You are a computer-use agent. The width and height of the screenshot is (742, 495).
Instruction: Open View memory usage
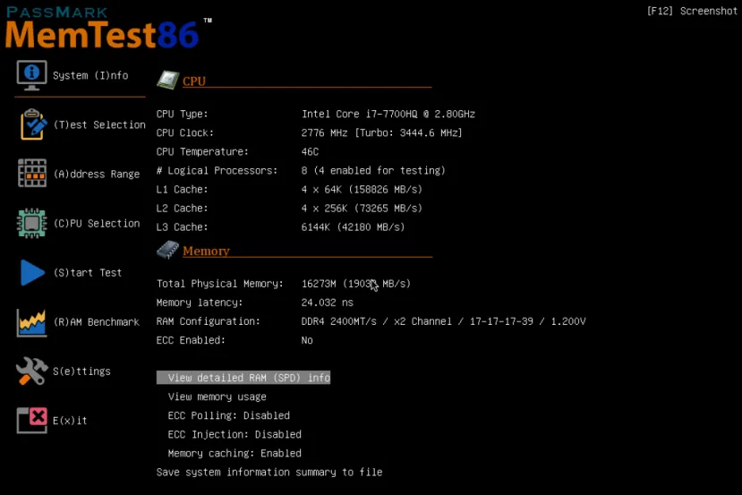pyautogui.click(x=217, y=397)
